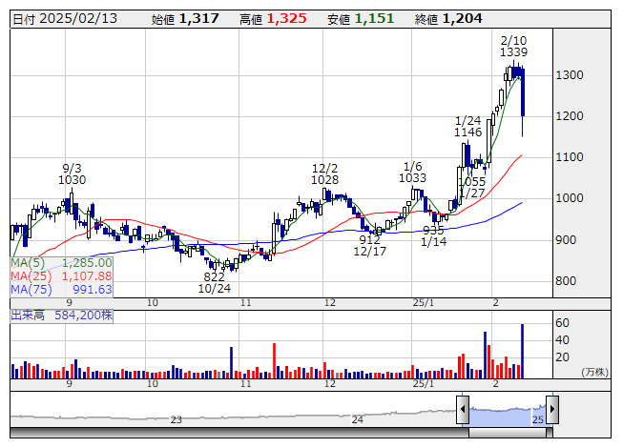
Task: Click the 1000 price axis label
Action: pos(570,198)
